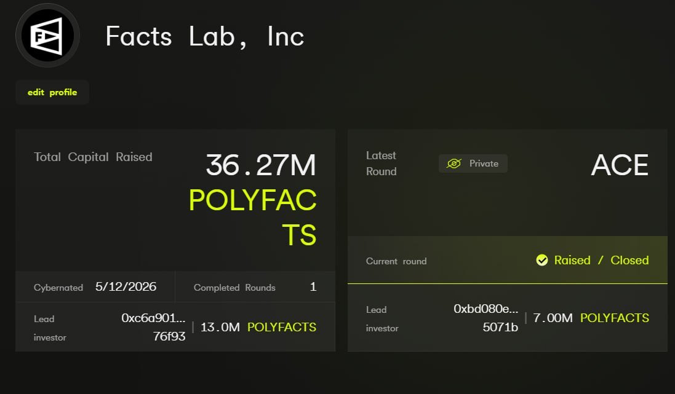Select the Total Capital Raised label
This screenshot has height=394, width=675.
[93, 157]
